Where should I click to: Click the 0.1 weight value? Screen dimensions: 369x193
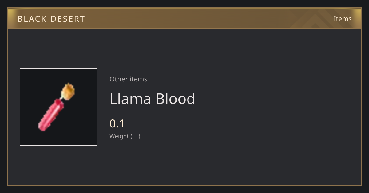click(117, 124)
